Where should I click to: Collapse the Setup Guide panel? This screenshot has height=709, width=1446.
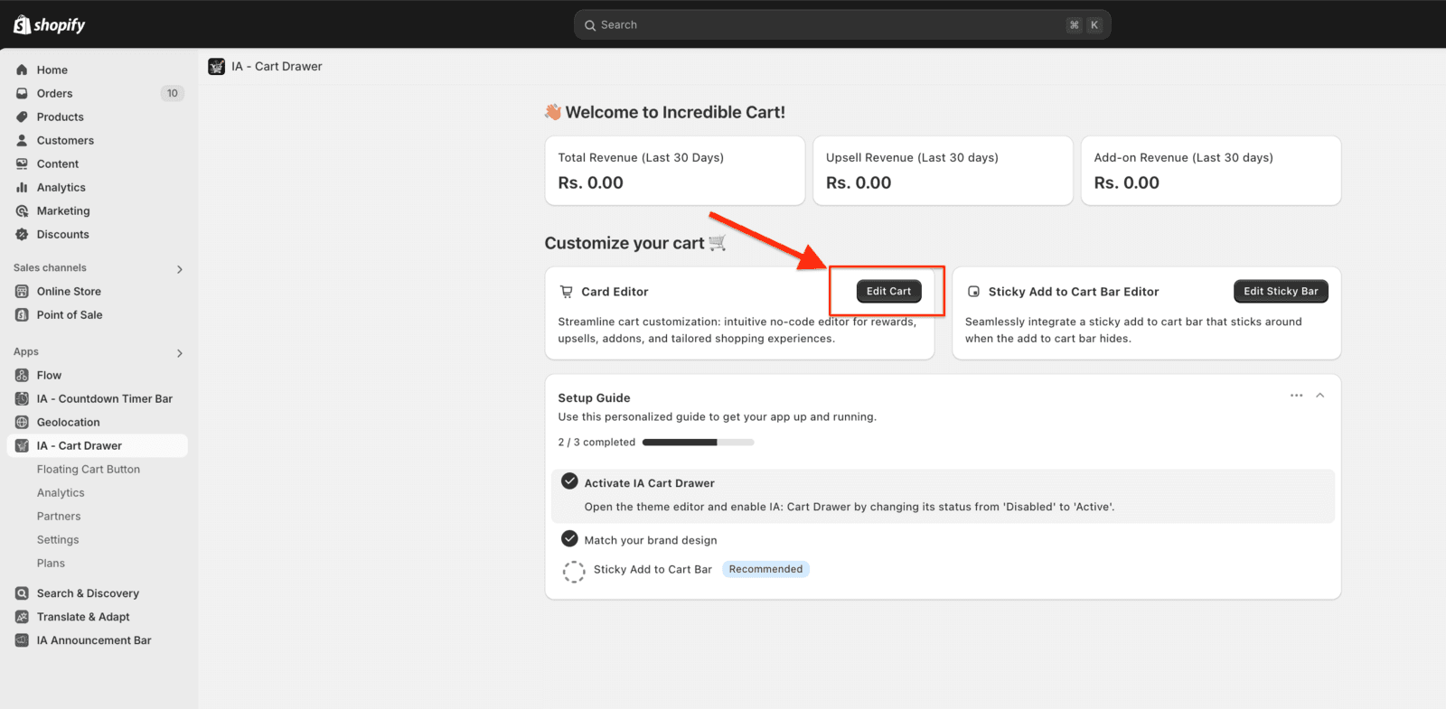click(x=1320, y=396)
